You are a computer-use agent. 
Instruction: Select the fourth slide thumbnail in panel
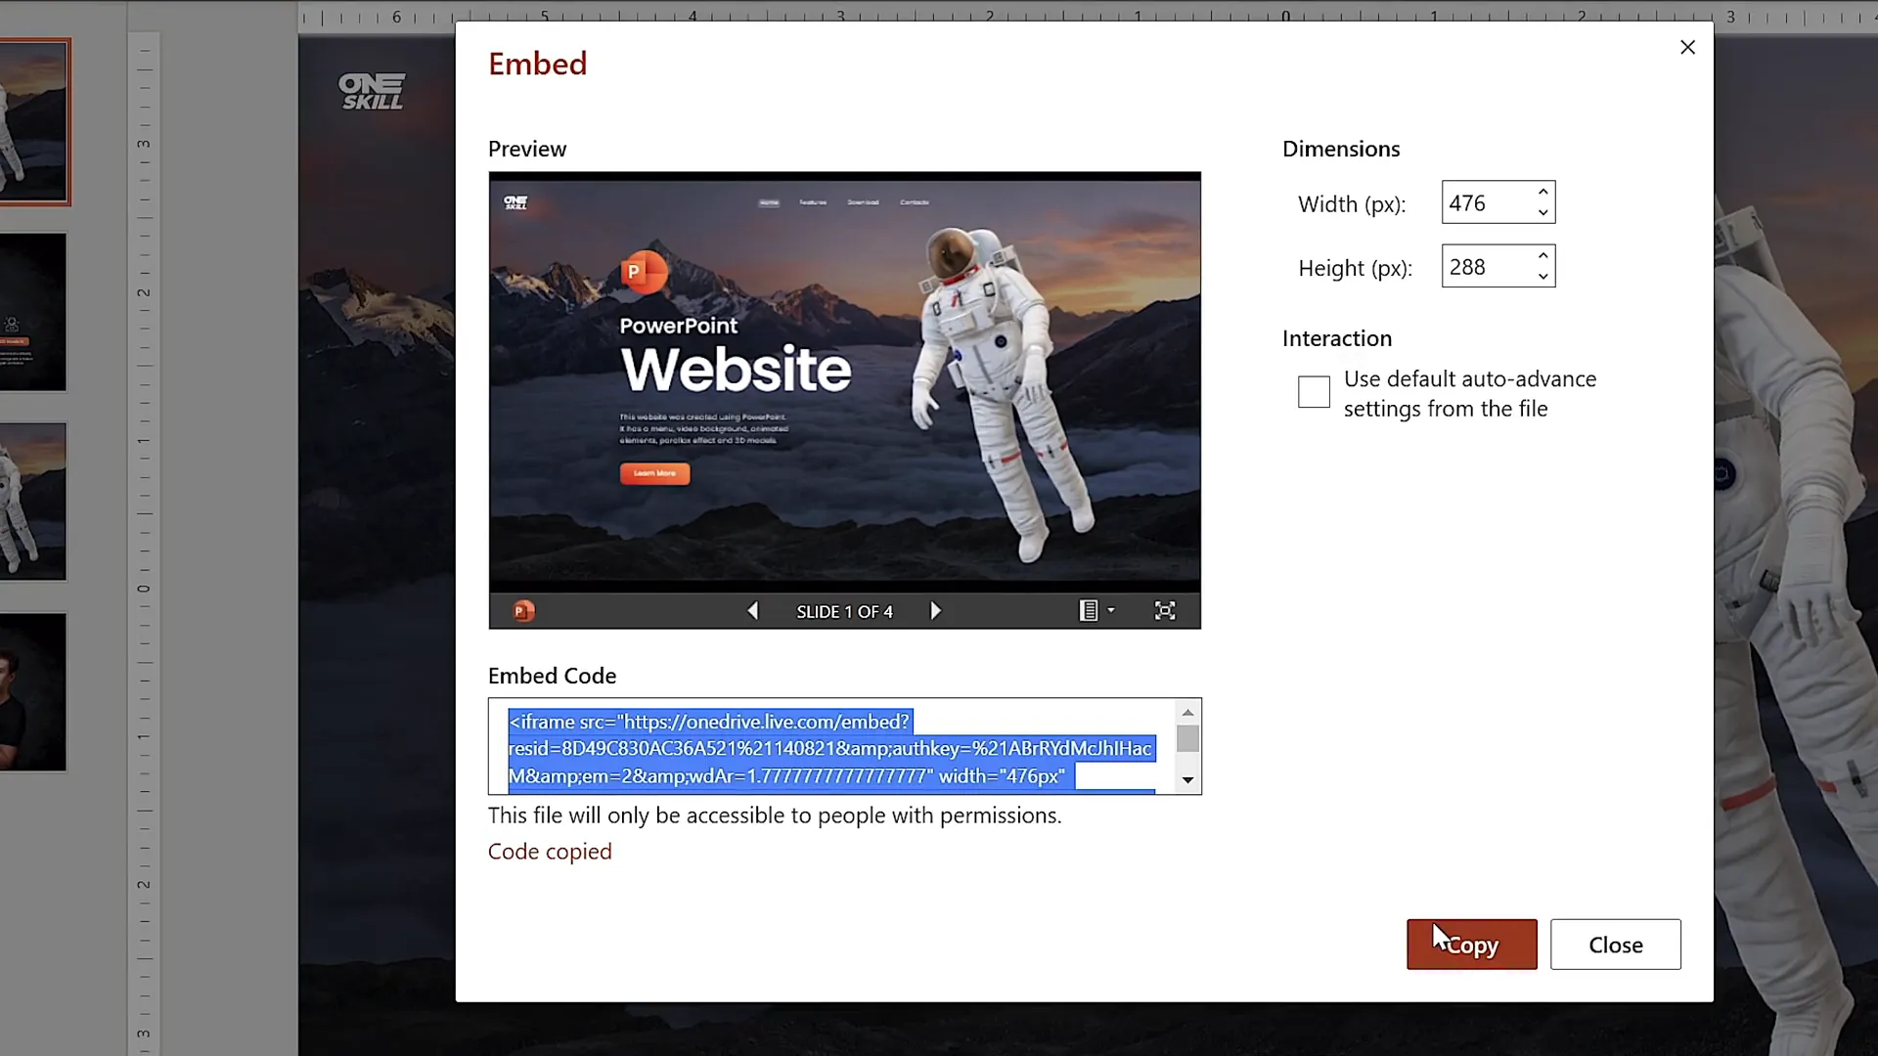point(33,692)
